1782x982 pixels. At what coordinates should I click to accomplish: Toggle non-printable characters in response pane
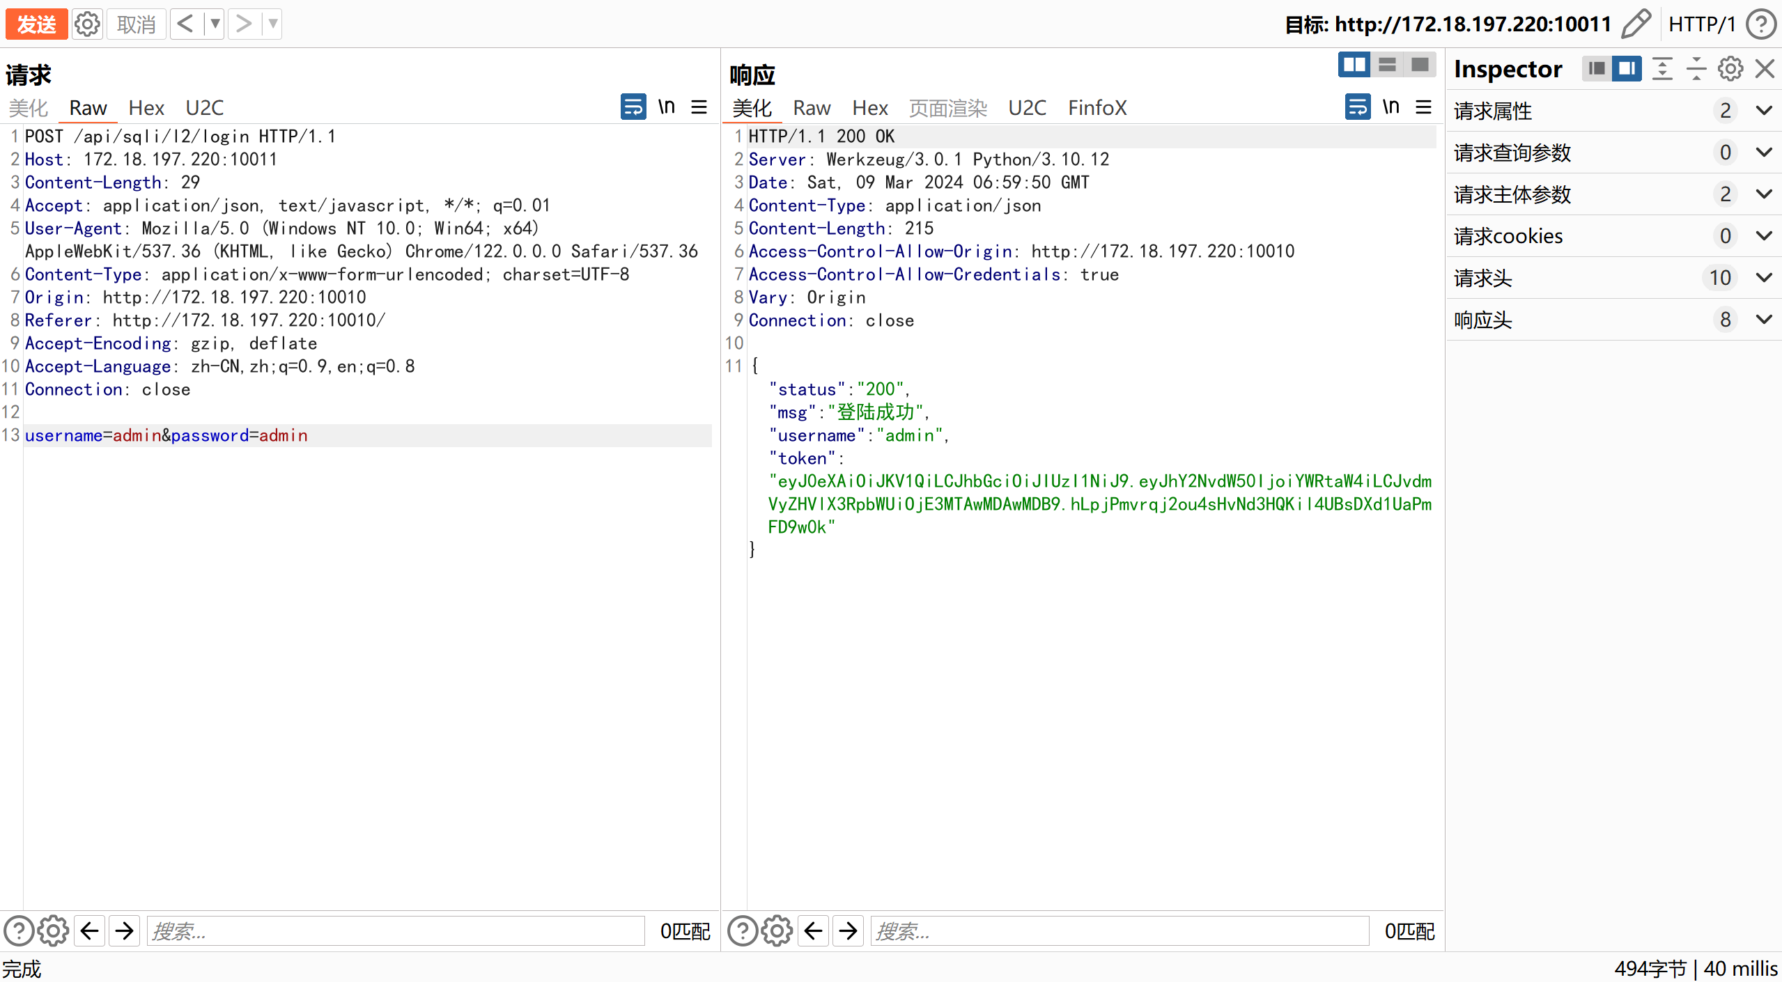[x=1390, y=107]
